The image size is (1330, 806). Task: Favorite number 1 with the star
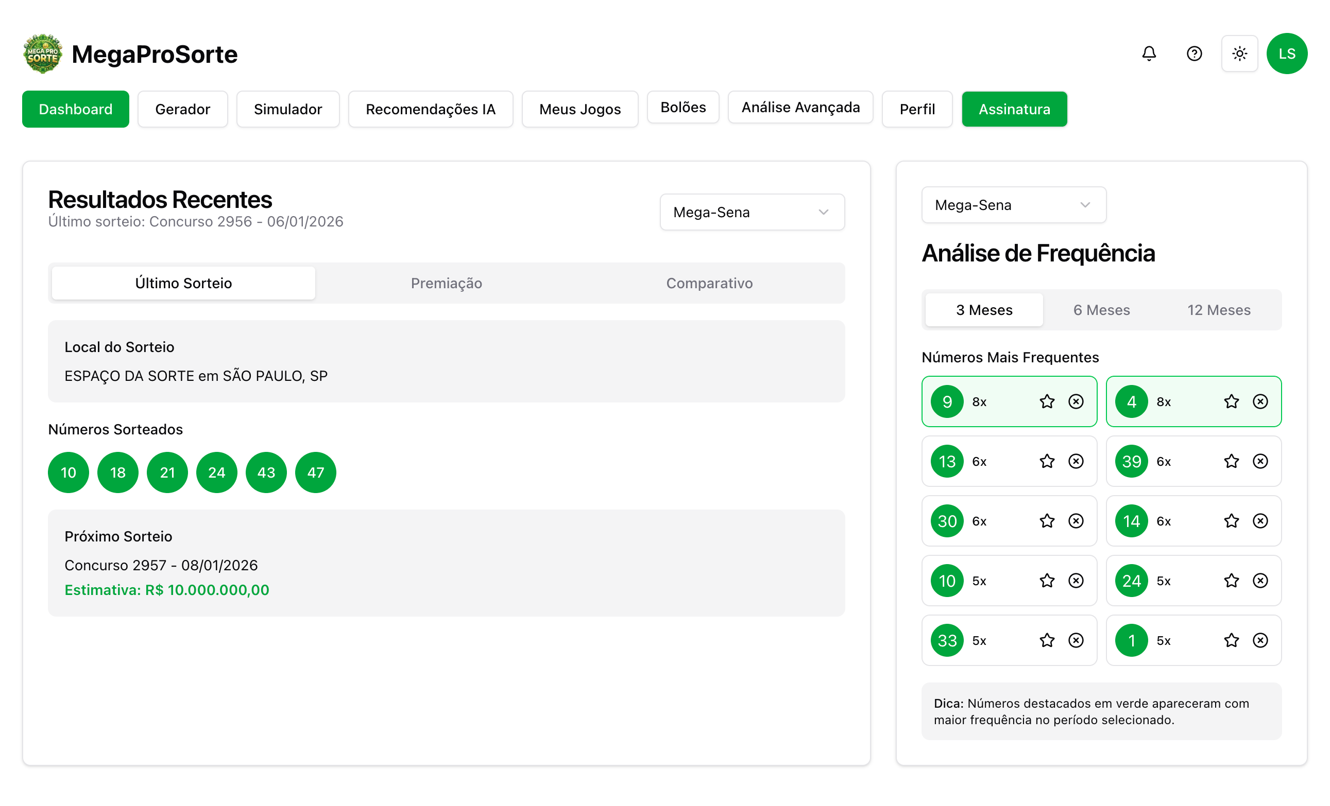point(1231,640)
